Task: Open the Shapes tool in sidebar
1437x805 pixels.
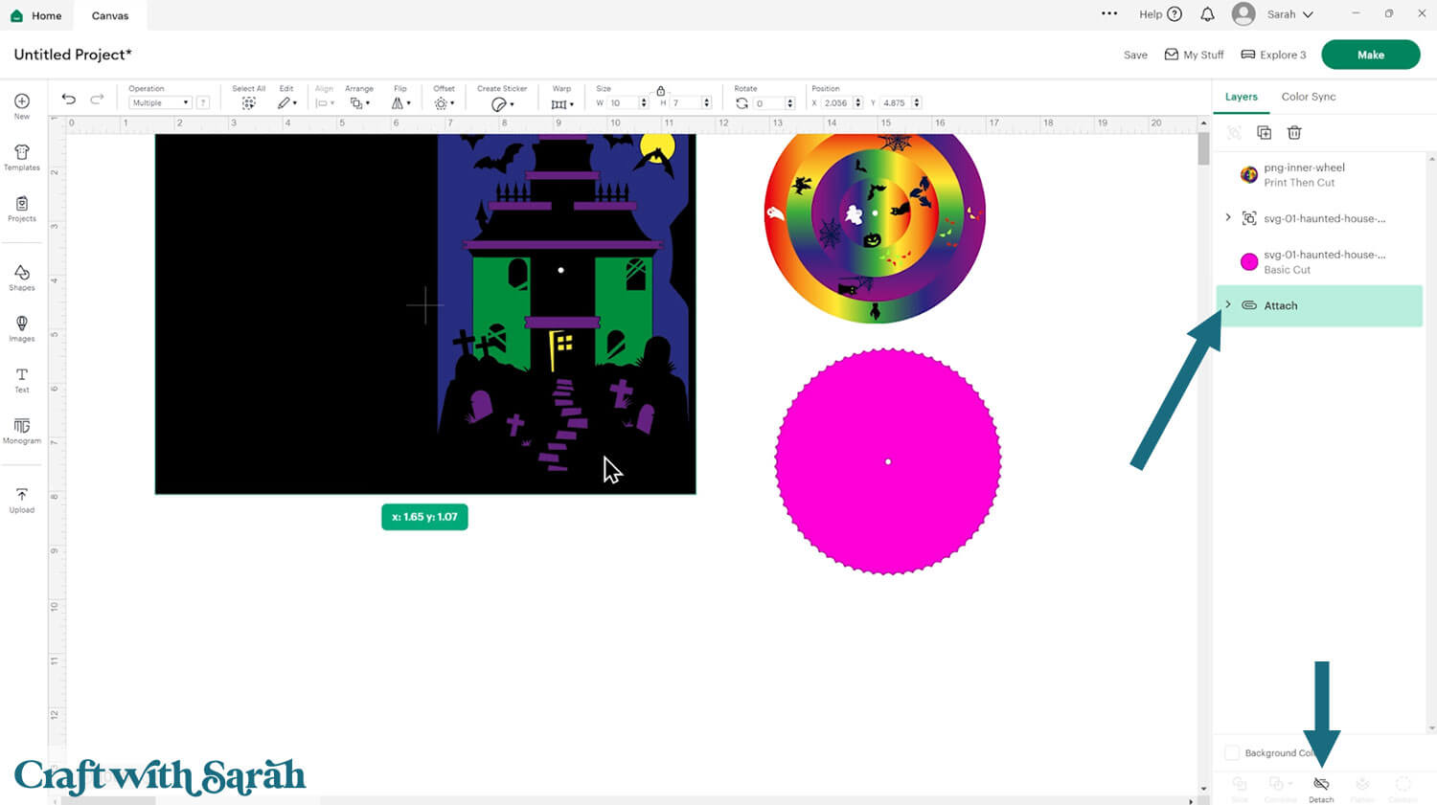Action: tap(22, 278)
